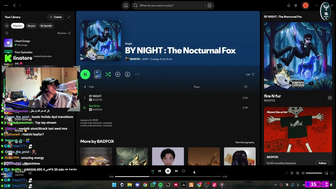336x189 pixels.
Task: Skip to the next track
Action: click(x=176, y=171)
